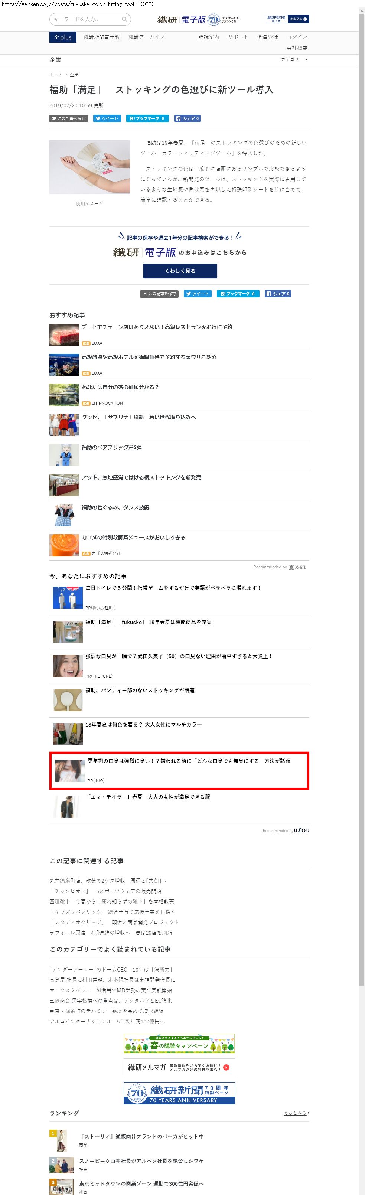The width and height of the screenshot is (365, 1195).
Task: Open the 繊研アーカイブ menu item
Action: coord(147,37)
